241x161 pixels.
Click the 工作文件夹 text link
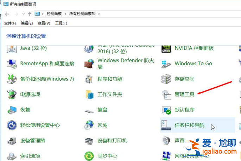(110, 94)
